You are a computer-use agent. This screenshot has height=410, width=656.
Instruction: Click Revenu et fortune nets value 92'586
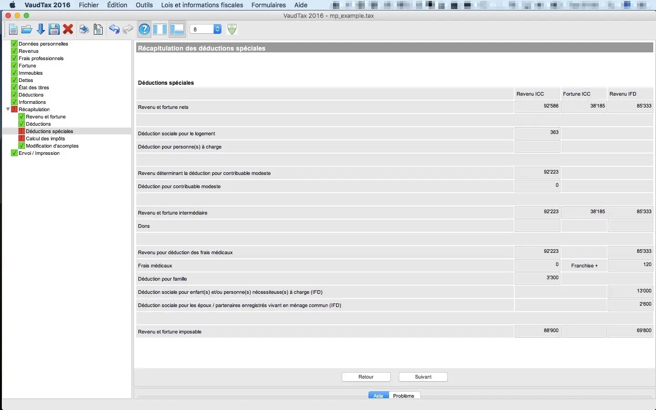(x=538, y=107)
